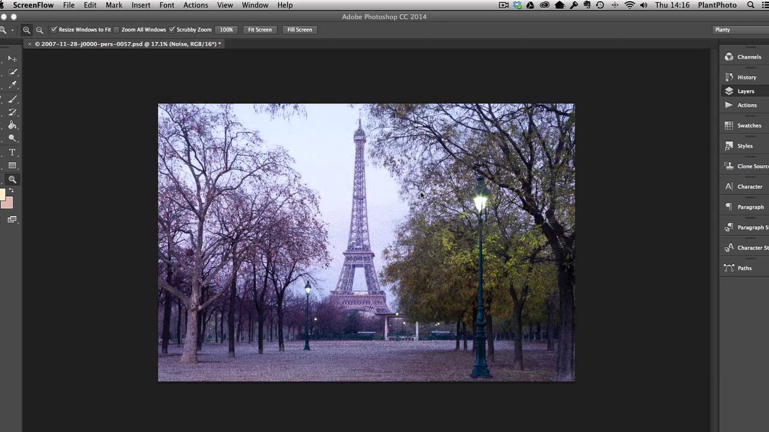Open the Clone Source panel
Viewport: 769px width, 432px height.
[x=744, y=166]
